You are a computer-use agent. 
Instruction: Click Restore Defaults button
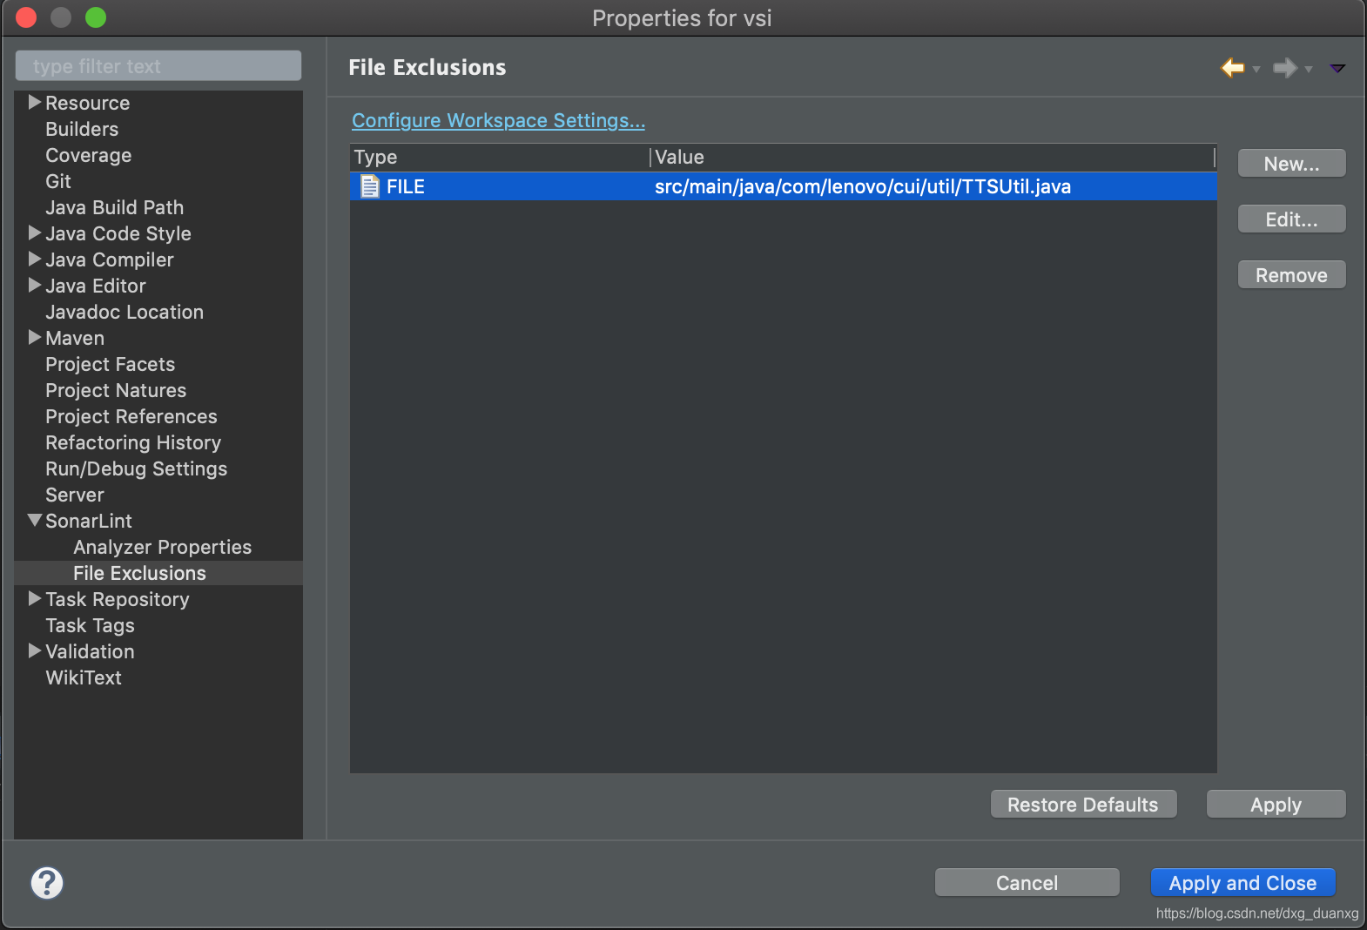point(1083,805)
